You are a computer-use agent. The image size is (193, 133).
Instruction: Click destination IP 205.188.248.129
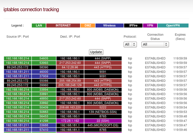pyautogui.click(x=70, y=85)
